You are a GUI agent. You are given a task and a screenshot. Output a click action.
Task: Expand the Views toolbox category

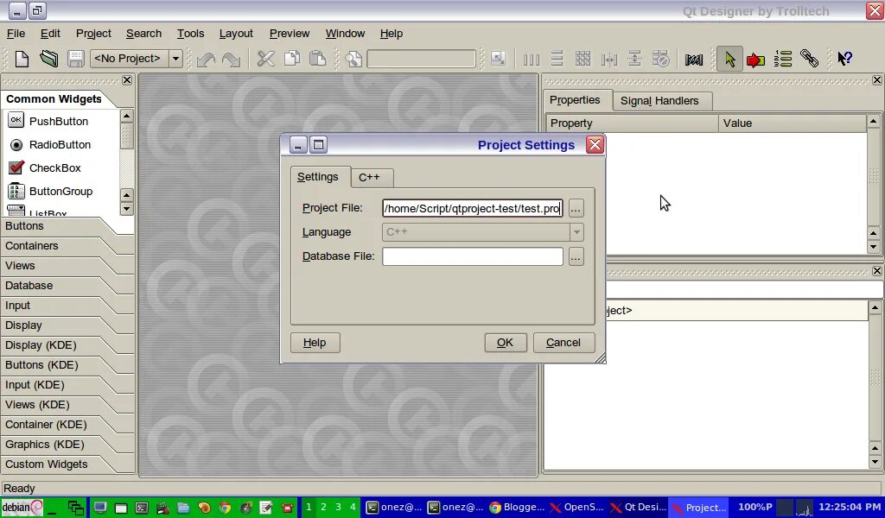pyautogui.click(x=67, y=266)
